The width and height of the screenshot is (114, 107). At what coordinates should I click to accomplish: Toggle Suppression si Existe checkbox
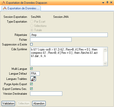pos(31,44)
